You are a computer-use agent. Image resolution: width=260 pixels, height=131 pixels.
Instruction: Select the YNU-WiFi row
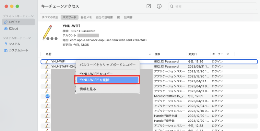[149, 61]
